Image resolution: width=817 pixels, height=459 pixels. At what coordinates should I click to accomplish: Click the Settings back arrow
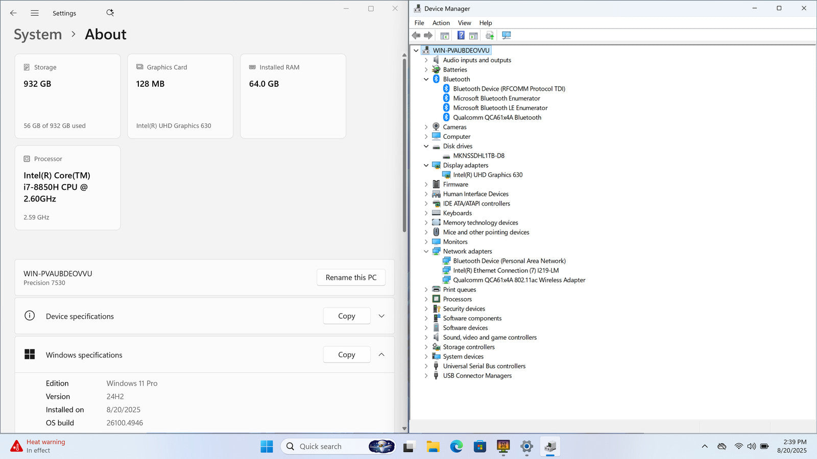click(13, 13)
